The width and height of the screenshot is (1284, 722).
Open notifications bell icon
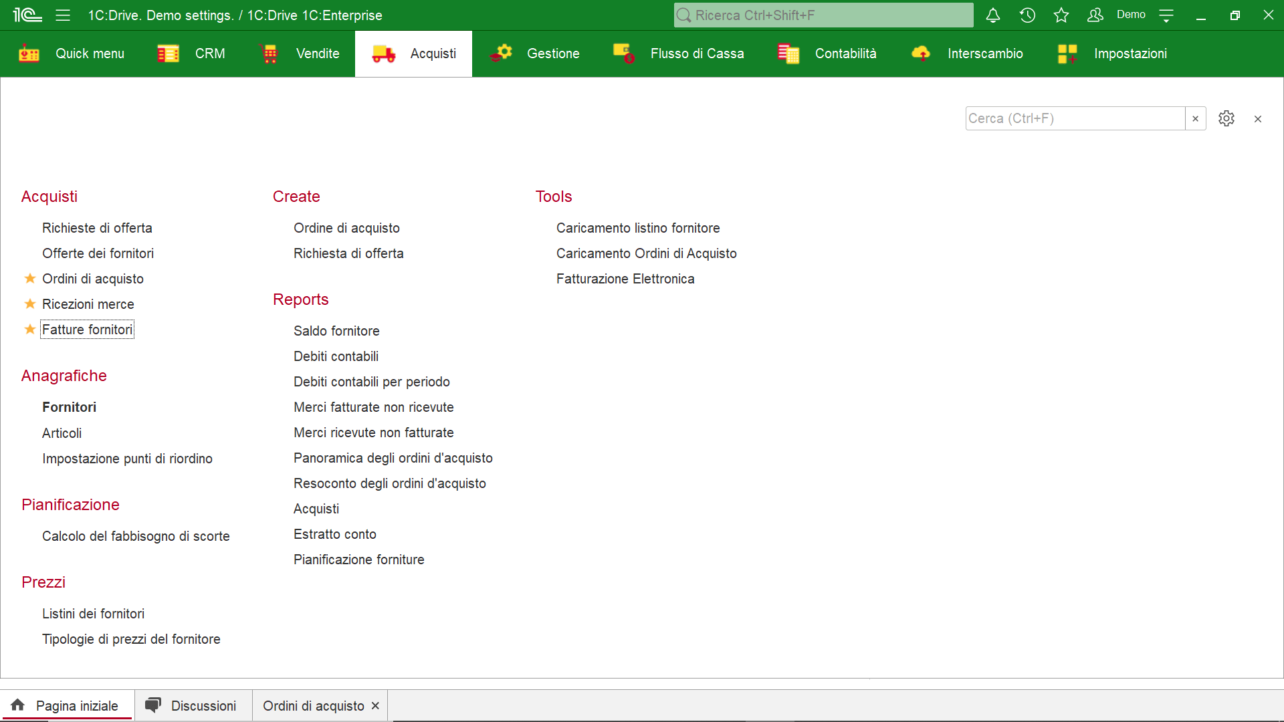993,15
